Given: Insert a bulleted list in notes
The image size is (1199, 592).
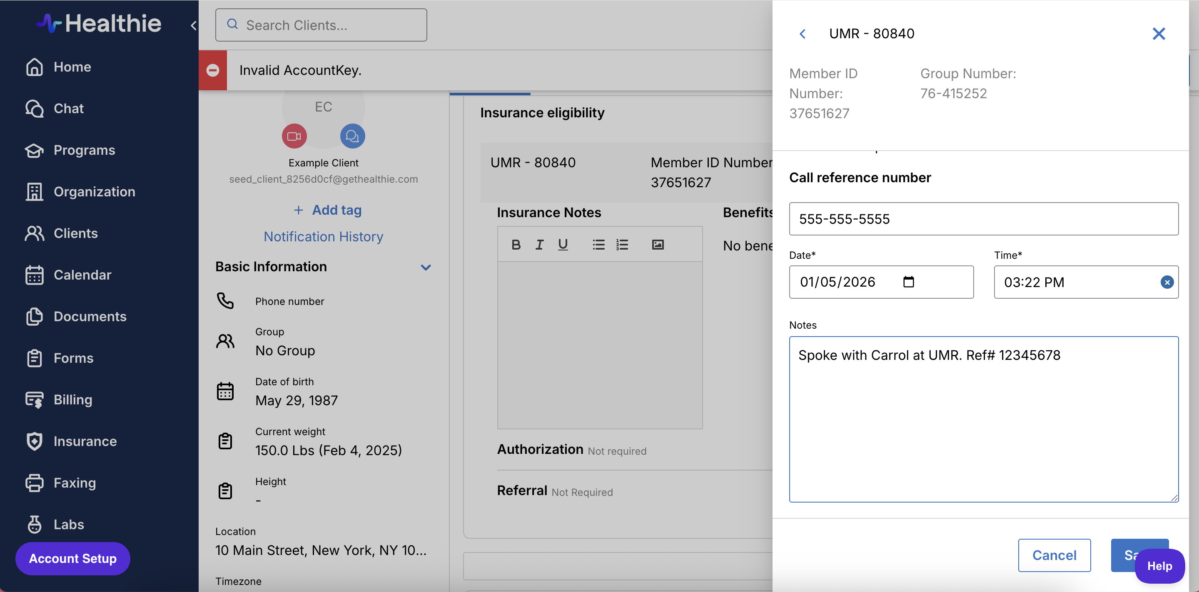Looking at the screenshot, I should coord(598,245).
